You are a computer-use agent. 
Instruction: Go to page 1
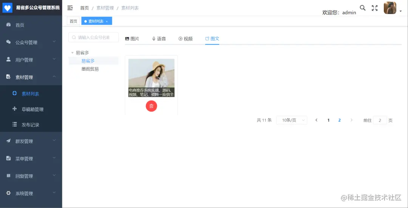(328, 120)
